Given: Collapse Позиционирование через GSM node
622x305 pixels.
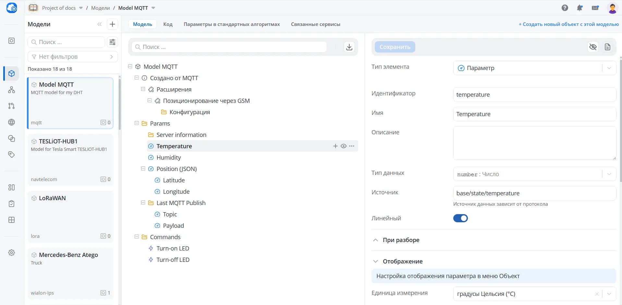Looking at the screenshot, I should coord(150,100).
